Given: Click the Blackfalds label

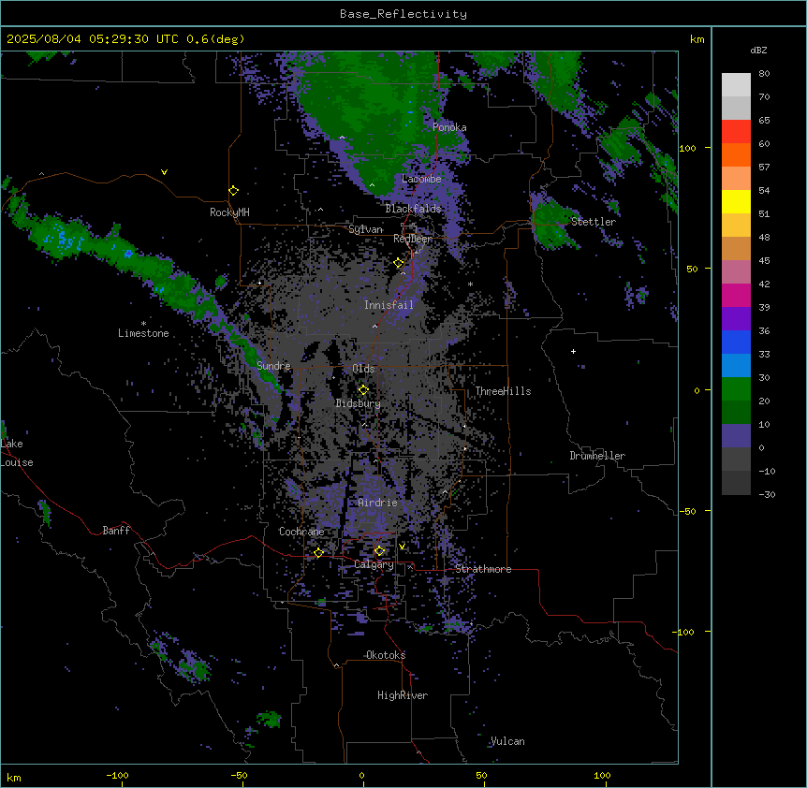Looking at the screenshot, I should 413,209.
